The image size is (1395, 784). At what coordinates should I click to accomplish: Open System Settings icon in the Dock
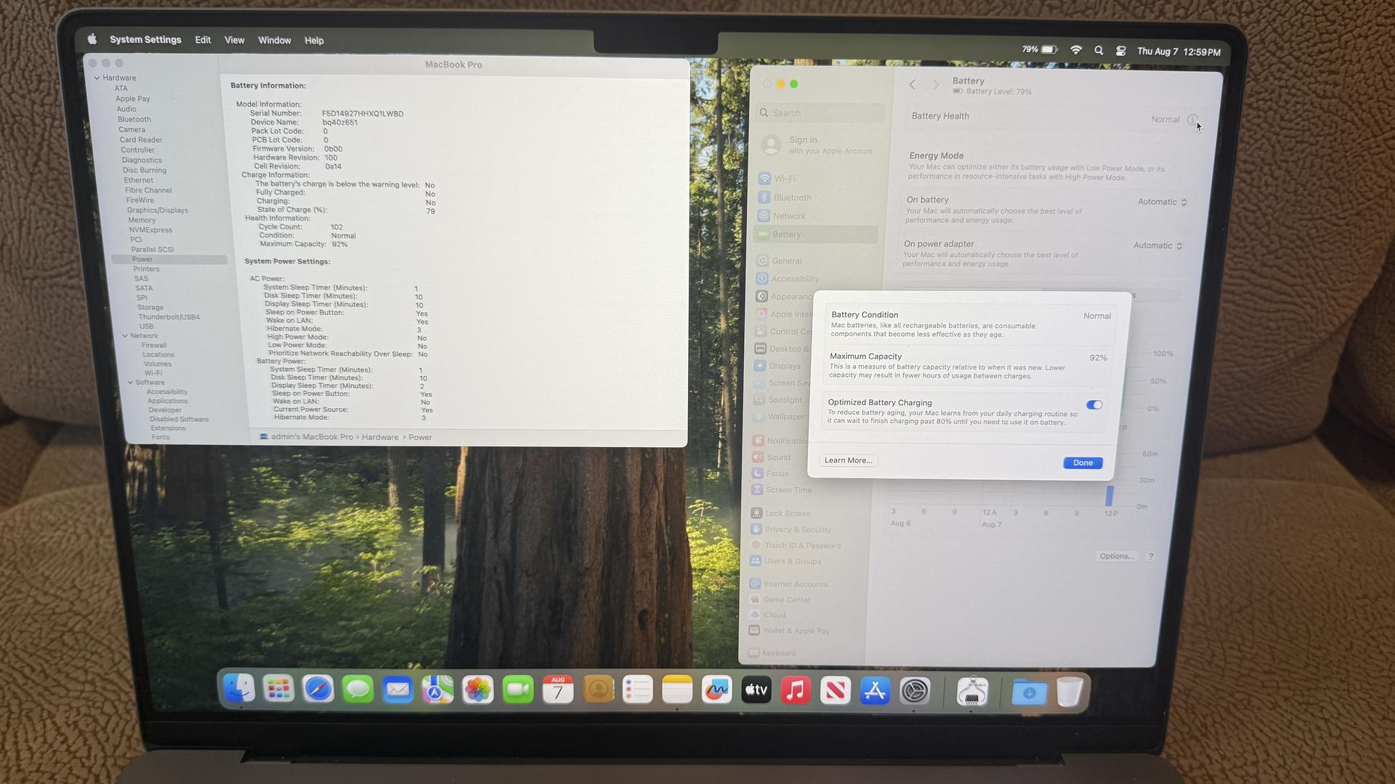pos(915,690)
